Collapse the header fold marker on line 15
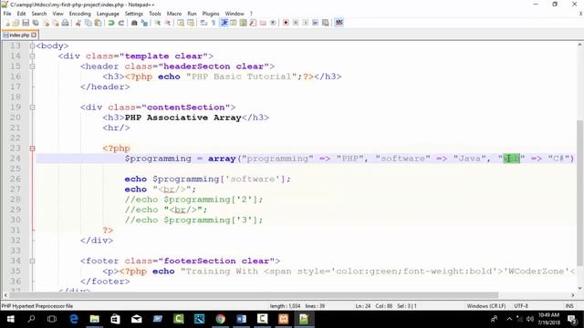Viewport: 584px width, 328px height. click(33, 67)
